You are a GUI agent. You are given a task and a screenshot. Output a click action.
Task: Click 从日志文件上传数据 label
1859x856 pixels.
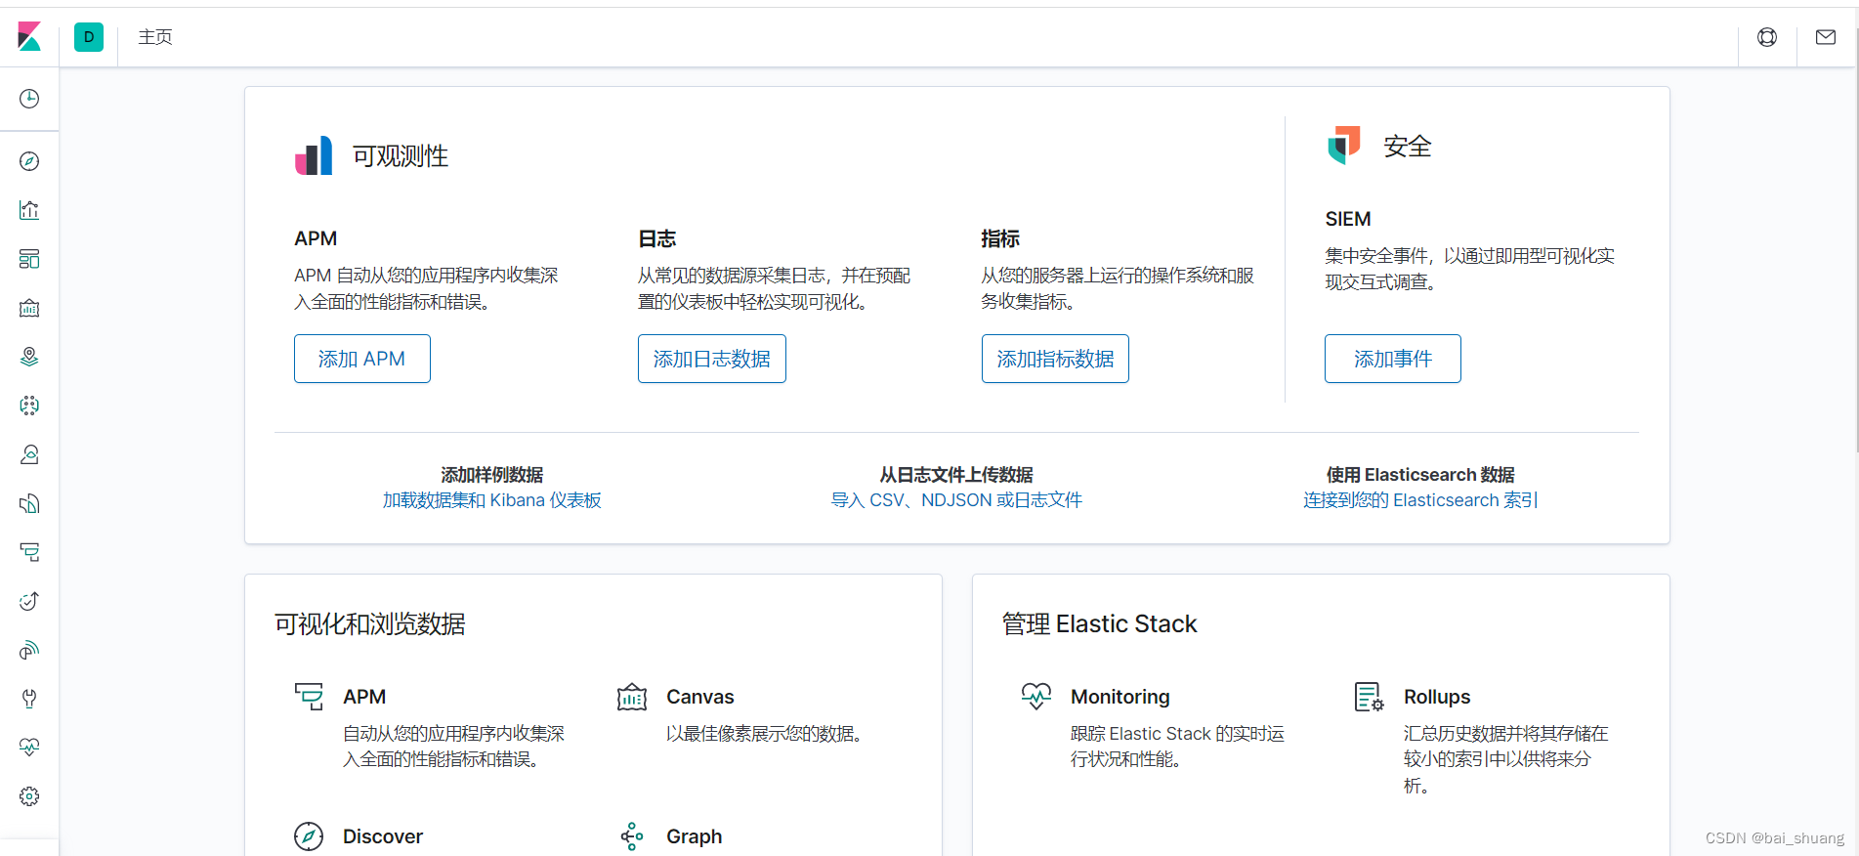point(956,475)
